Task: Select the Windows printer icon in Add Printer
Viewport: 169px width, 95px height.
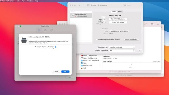Action: pyautogui.click(x=52, y=30)
